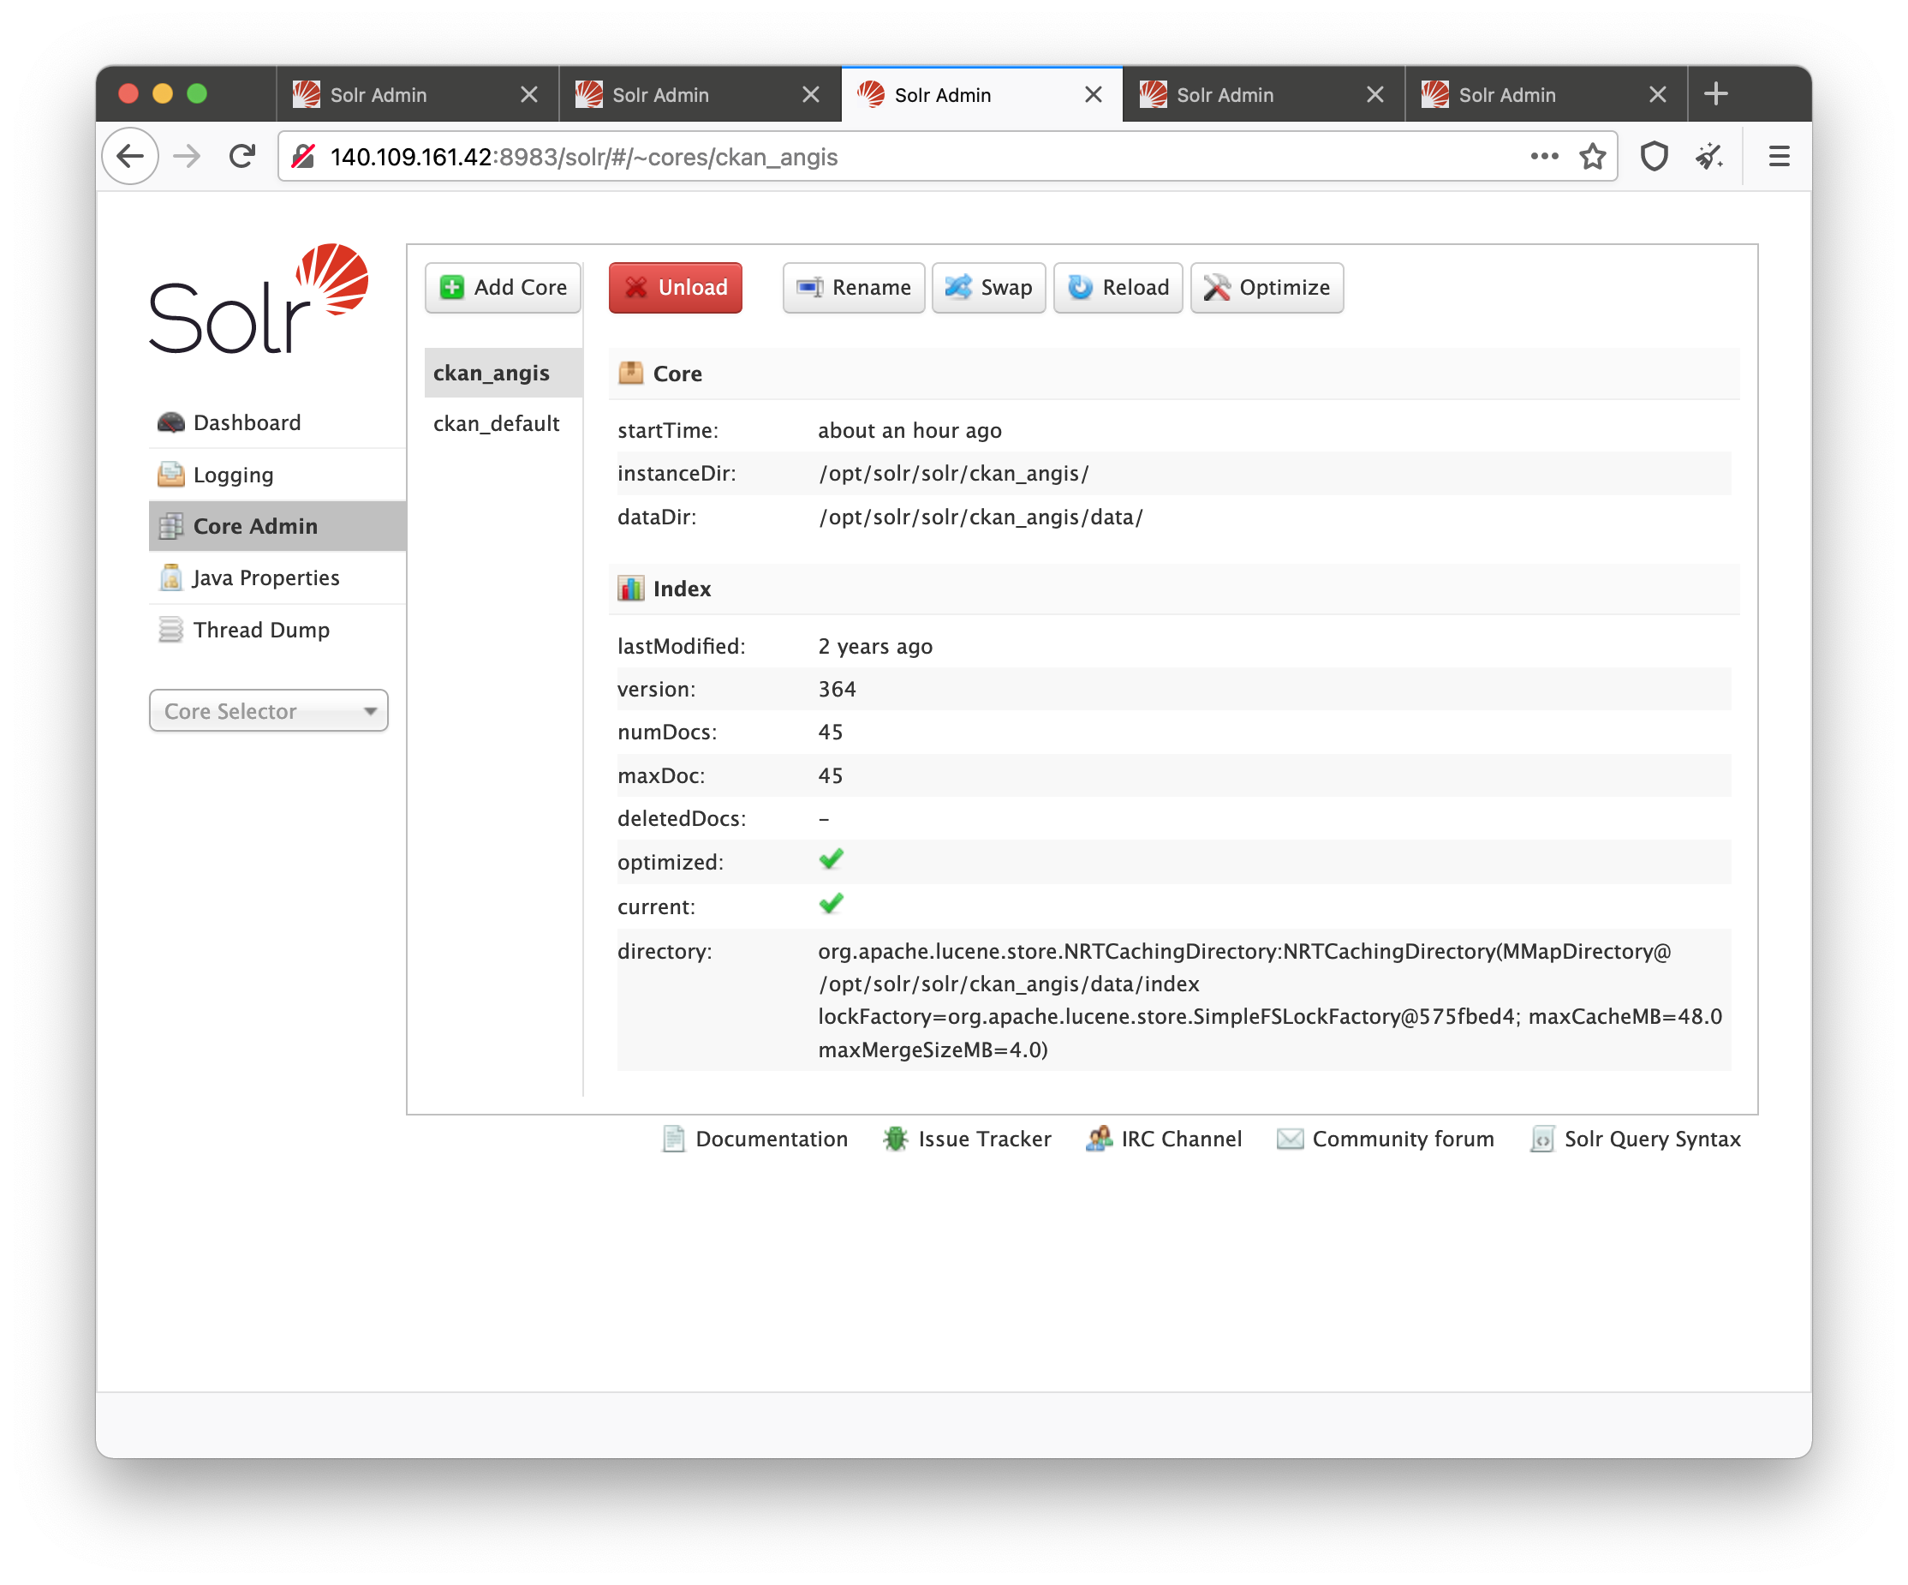Close the active Solr Admin tab

(x=1093, y=94)
